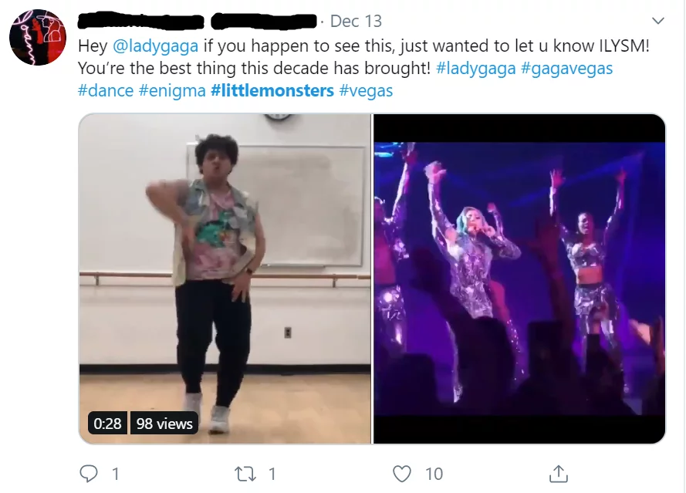Image resolution: width=686 pixels, height=493 pixels.
Task: Click the retweet count beside the arrows
Action: 272,472
